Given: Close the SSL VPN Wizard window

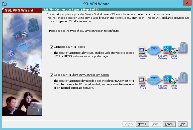Looking at the screenshot, I should (187, 3).
